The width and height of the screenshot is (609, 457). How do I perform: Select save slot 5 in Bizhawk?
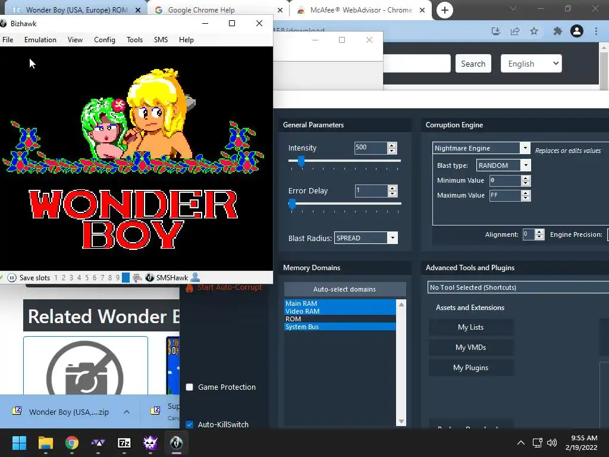click(x=87, y=278)
